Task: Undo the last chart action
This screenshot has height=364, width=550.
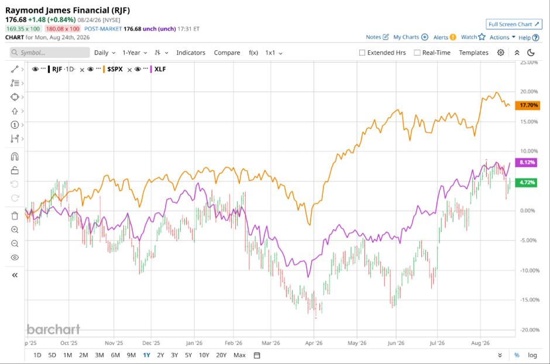Action: click(15, 184)
